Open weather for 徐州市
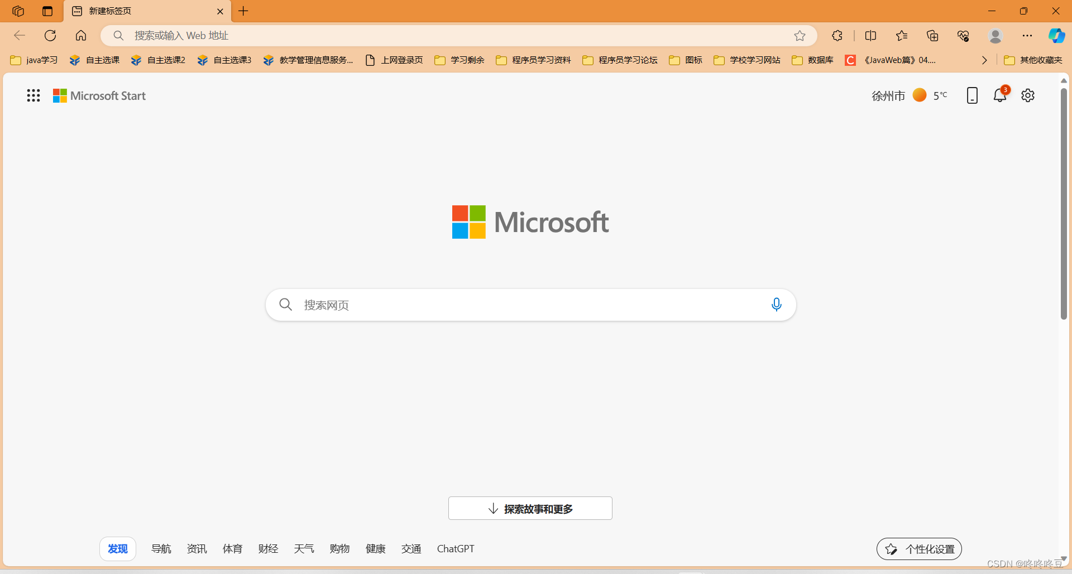This screenshot has width=1072, height=574. pyautogui.click(x=910, y=96)
